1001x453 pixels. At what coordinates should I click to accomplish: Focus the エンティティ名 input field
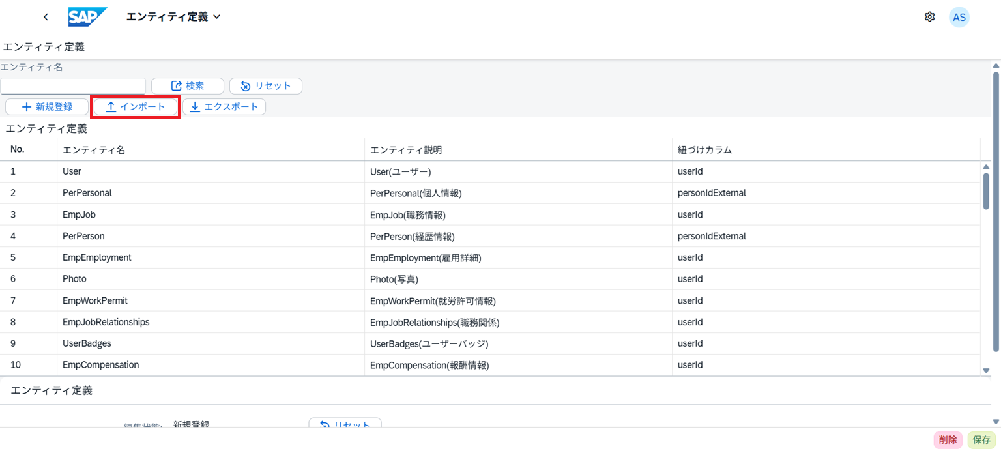[72, 86]
